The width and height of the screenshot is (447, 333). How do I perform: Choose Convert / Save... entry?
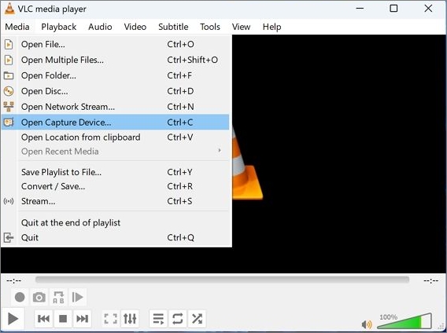point(115,186)
